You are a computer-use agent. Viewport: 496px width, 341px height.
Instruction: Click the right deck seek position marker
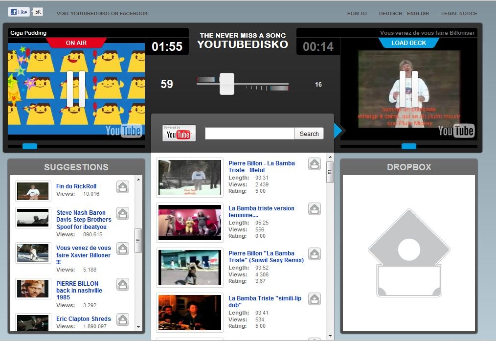409,146
